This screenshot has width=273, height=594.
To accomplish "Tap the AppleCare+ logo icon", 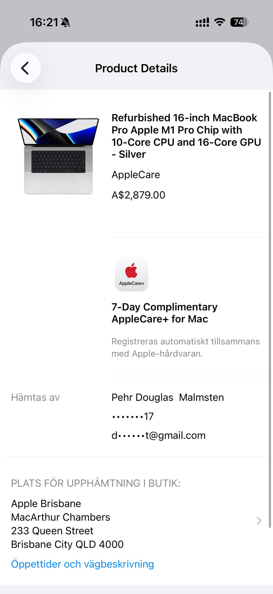I will click(x=131, y=274).
